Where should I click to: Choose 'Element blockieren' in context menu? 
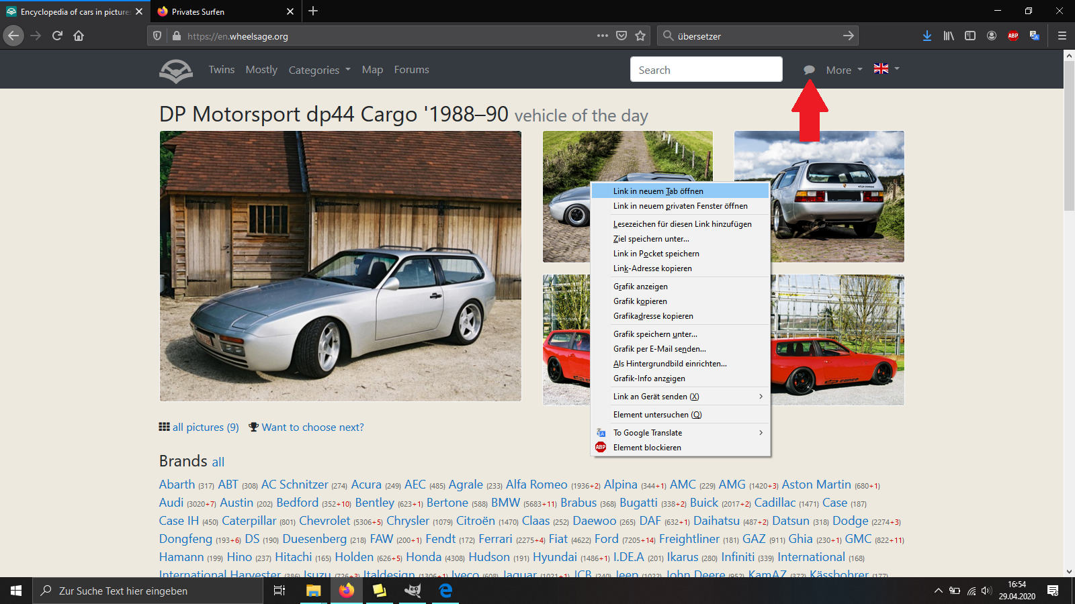(680, 448)
